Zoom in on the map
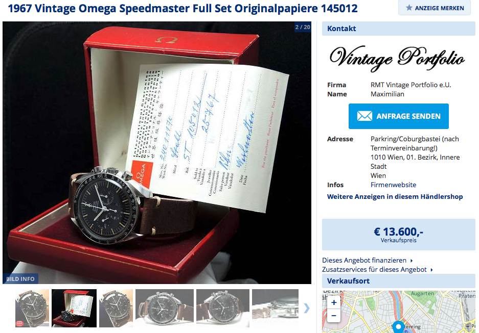479x333 pixels. pyautogui.click(x=334, y=302)
